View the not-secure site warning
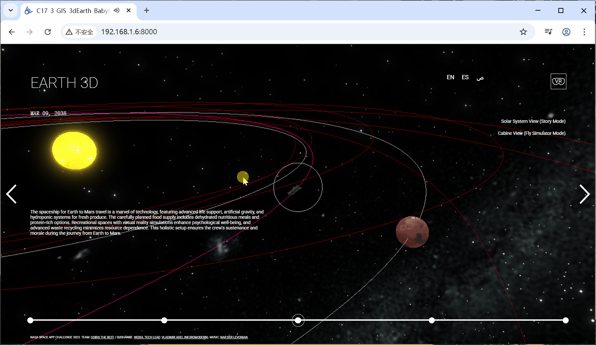This screenshot has height=345, width=596. [80, 32]
